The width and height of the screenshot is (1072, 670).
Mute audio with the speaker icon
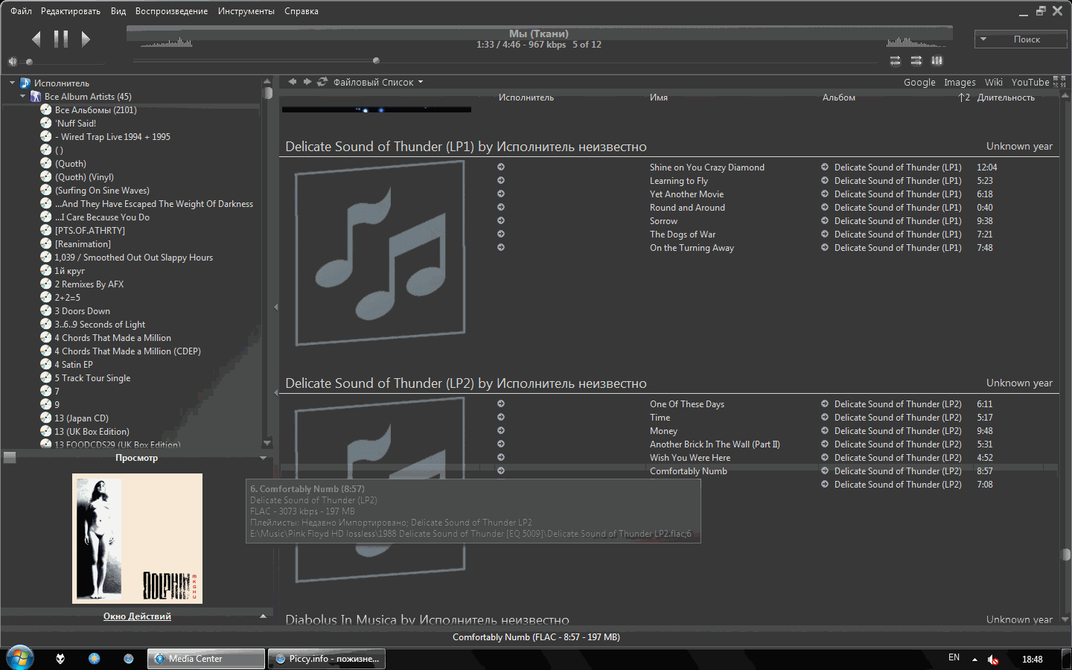click(x=12, y=62)
